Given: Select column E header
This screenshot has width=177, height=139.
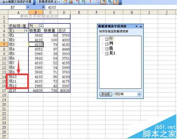Looking at the screenshot, I should (79, 12).
